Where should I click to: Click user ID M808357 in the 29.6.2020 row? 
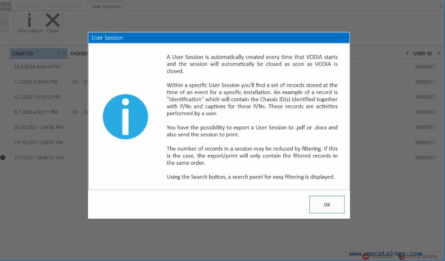[x=426, y=67]
